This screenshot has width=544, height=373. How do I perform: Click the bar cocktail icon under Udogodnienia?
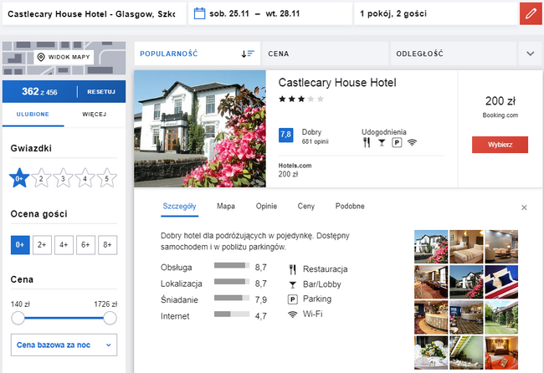(x=382, y=142)
